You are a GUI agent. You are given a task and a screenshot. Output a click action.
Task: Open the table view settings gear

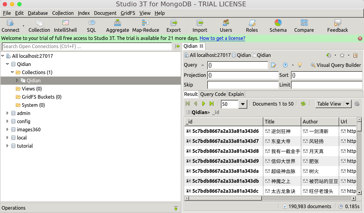[357, 104]
